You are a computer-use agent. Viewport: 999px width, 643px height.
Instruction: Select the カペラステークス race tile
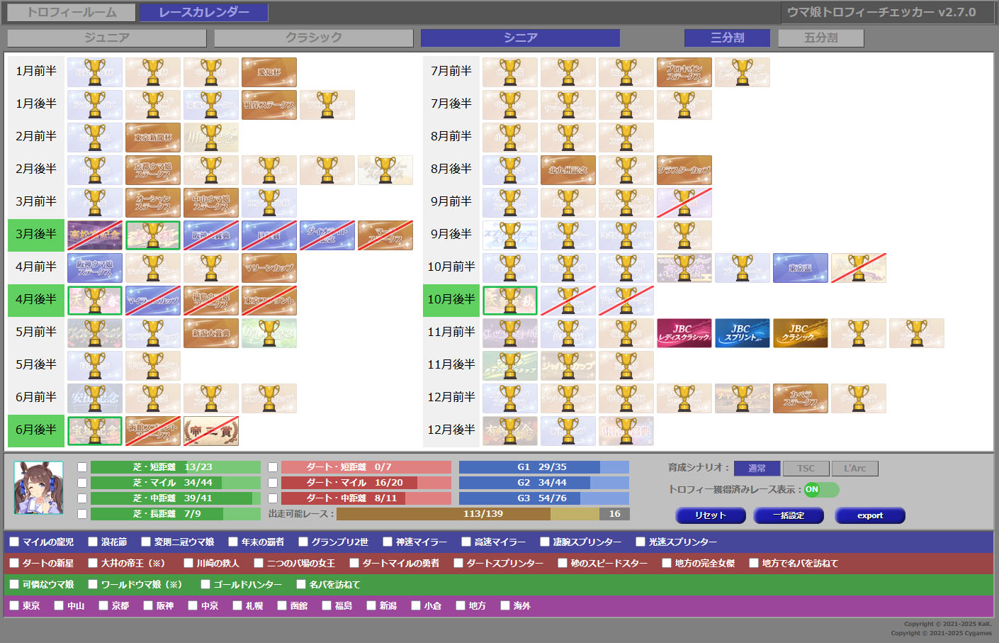pos(801,398)
